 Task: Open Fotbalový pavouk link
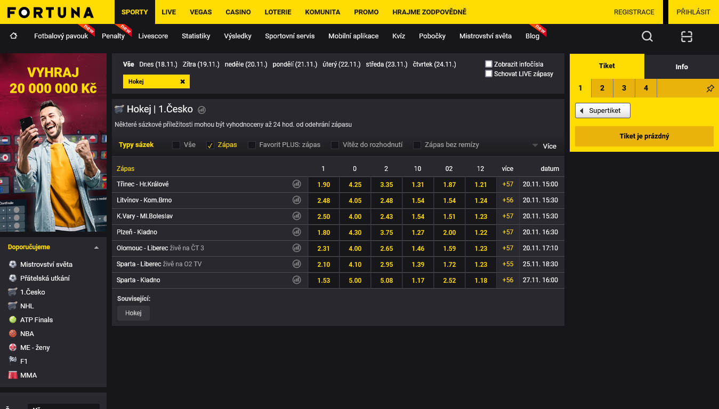[61, 36]
